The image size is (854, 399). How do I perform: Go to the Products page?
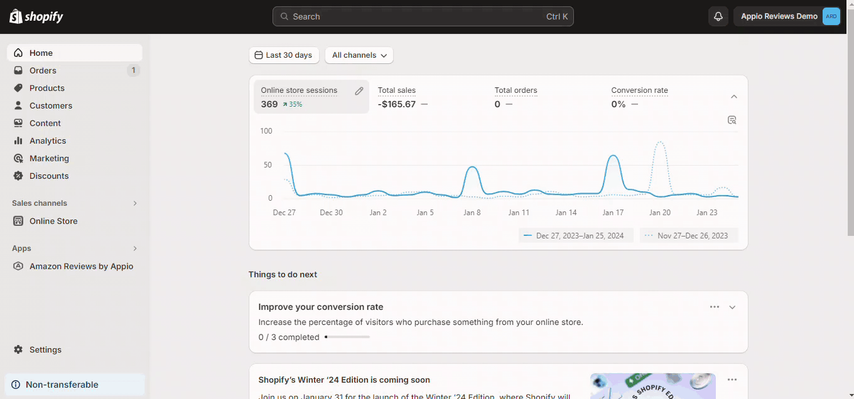pyautogui.click(x=46, y=88)
